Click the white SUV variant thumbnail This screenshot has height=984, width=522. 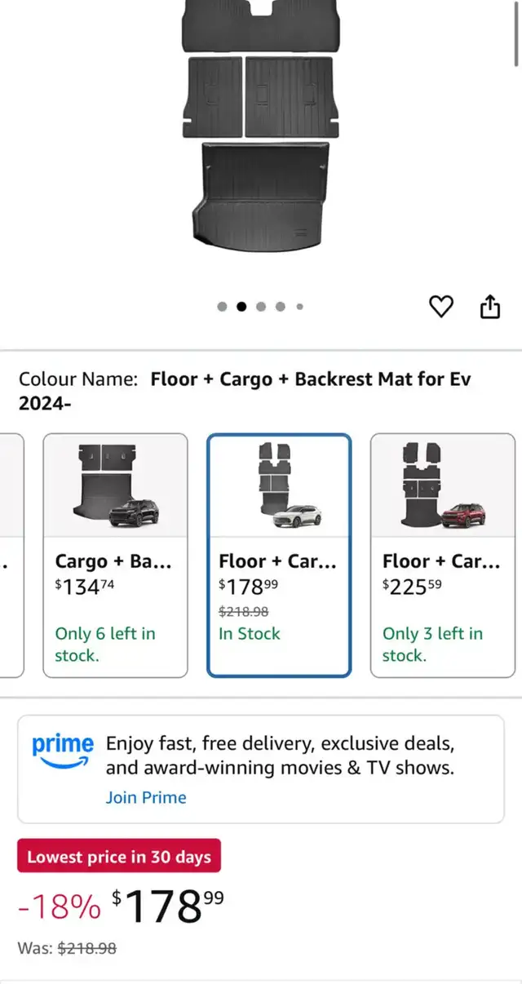[x=279, y=486]
